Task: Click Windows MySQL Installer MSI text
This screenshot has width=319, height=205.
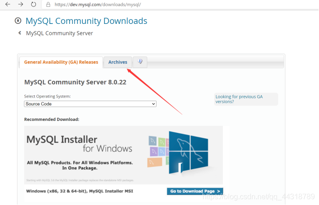Action: point(80,191)
